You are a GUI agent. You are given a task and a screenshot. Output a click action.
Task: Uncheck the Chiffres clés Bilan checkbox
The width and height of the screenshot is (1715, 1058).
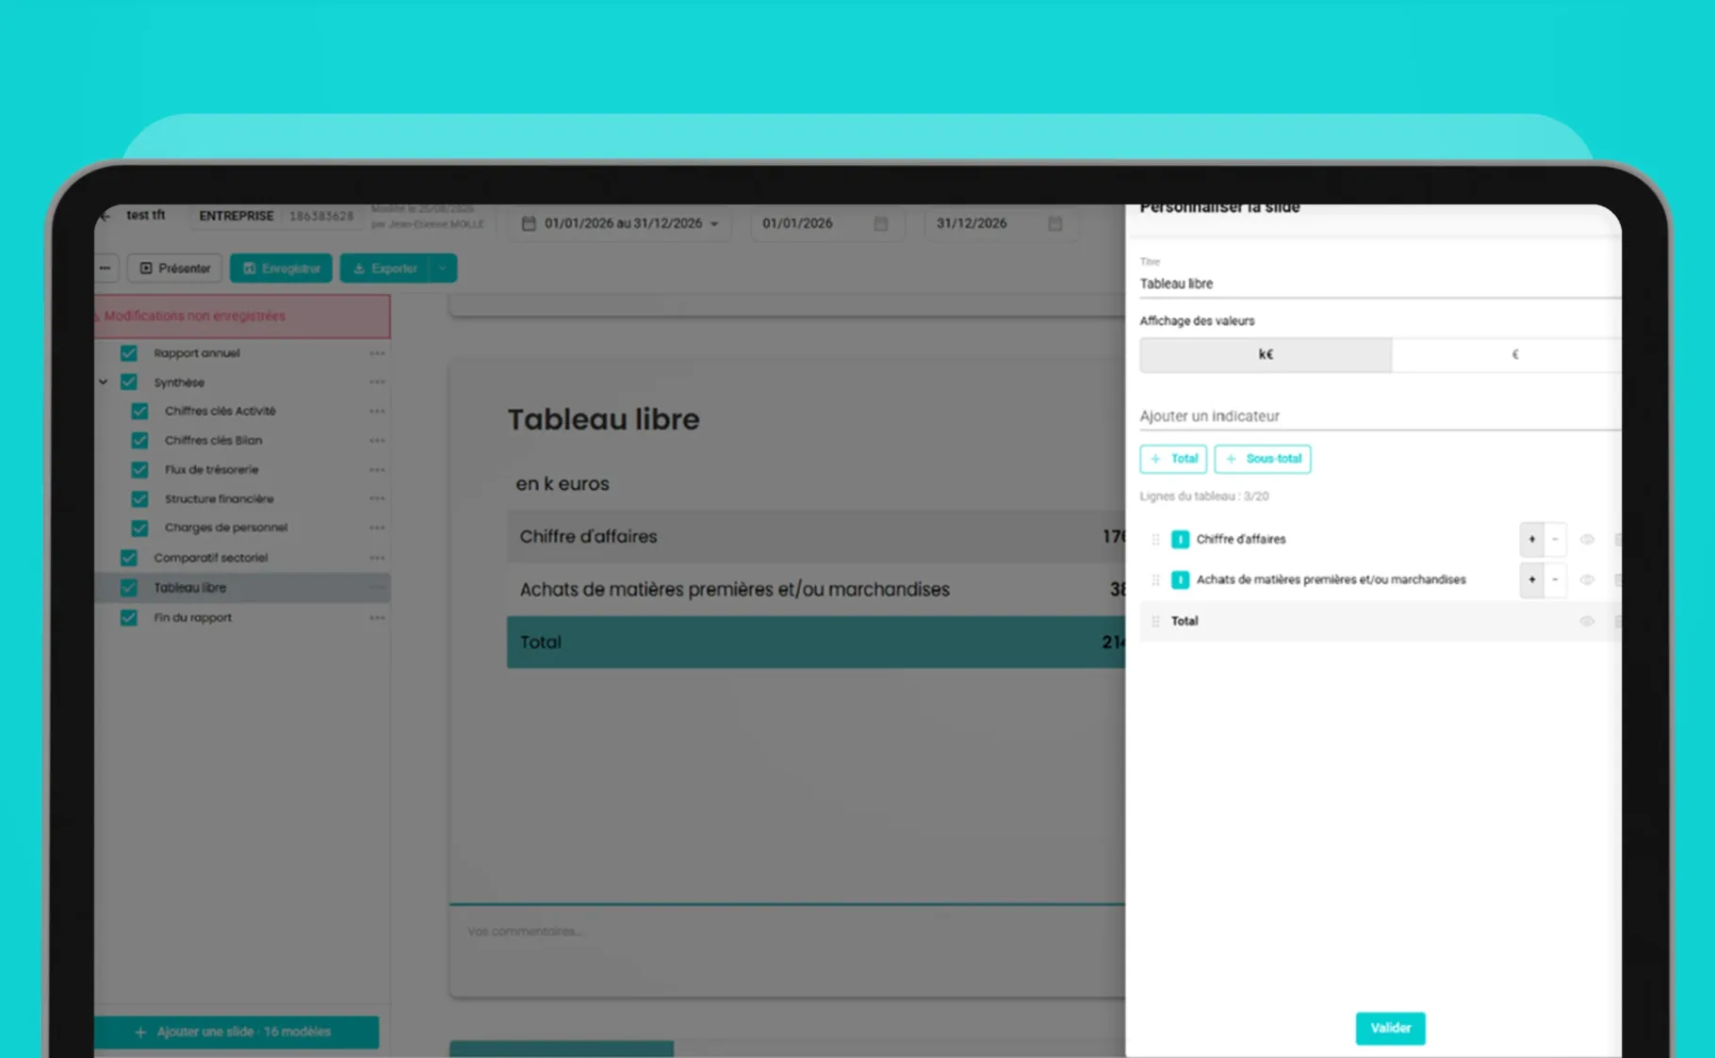(139, 441)
